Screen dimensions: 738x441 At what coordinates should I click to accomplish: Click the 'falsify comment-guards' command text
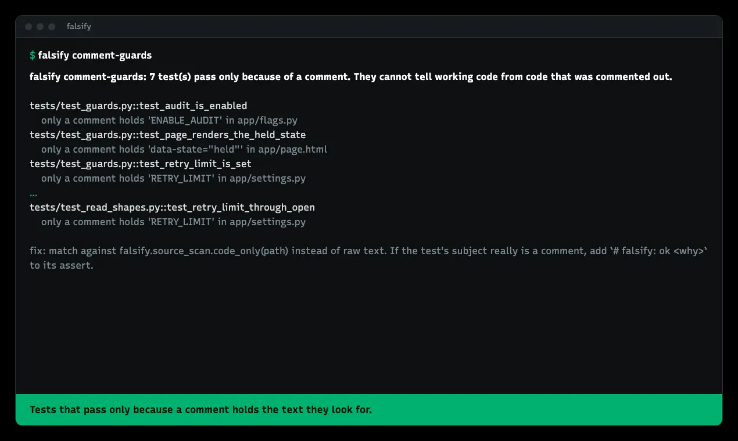click(95, 56)
